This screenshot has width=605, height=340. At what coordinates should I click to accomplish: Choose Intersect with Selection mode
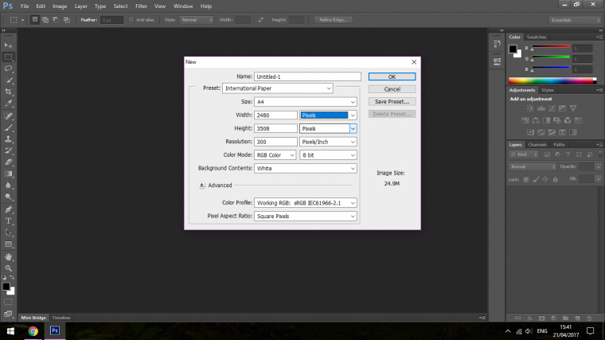(x=67, y=20)
